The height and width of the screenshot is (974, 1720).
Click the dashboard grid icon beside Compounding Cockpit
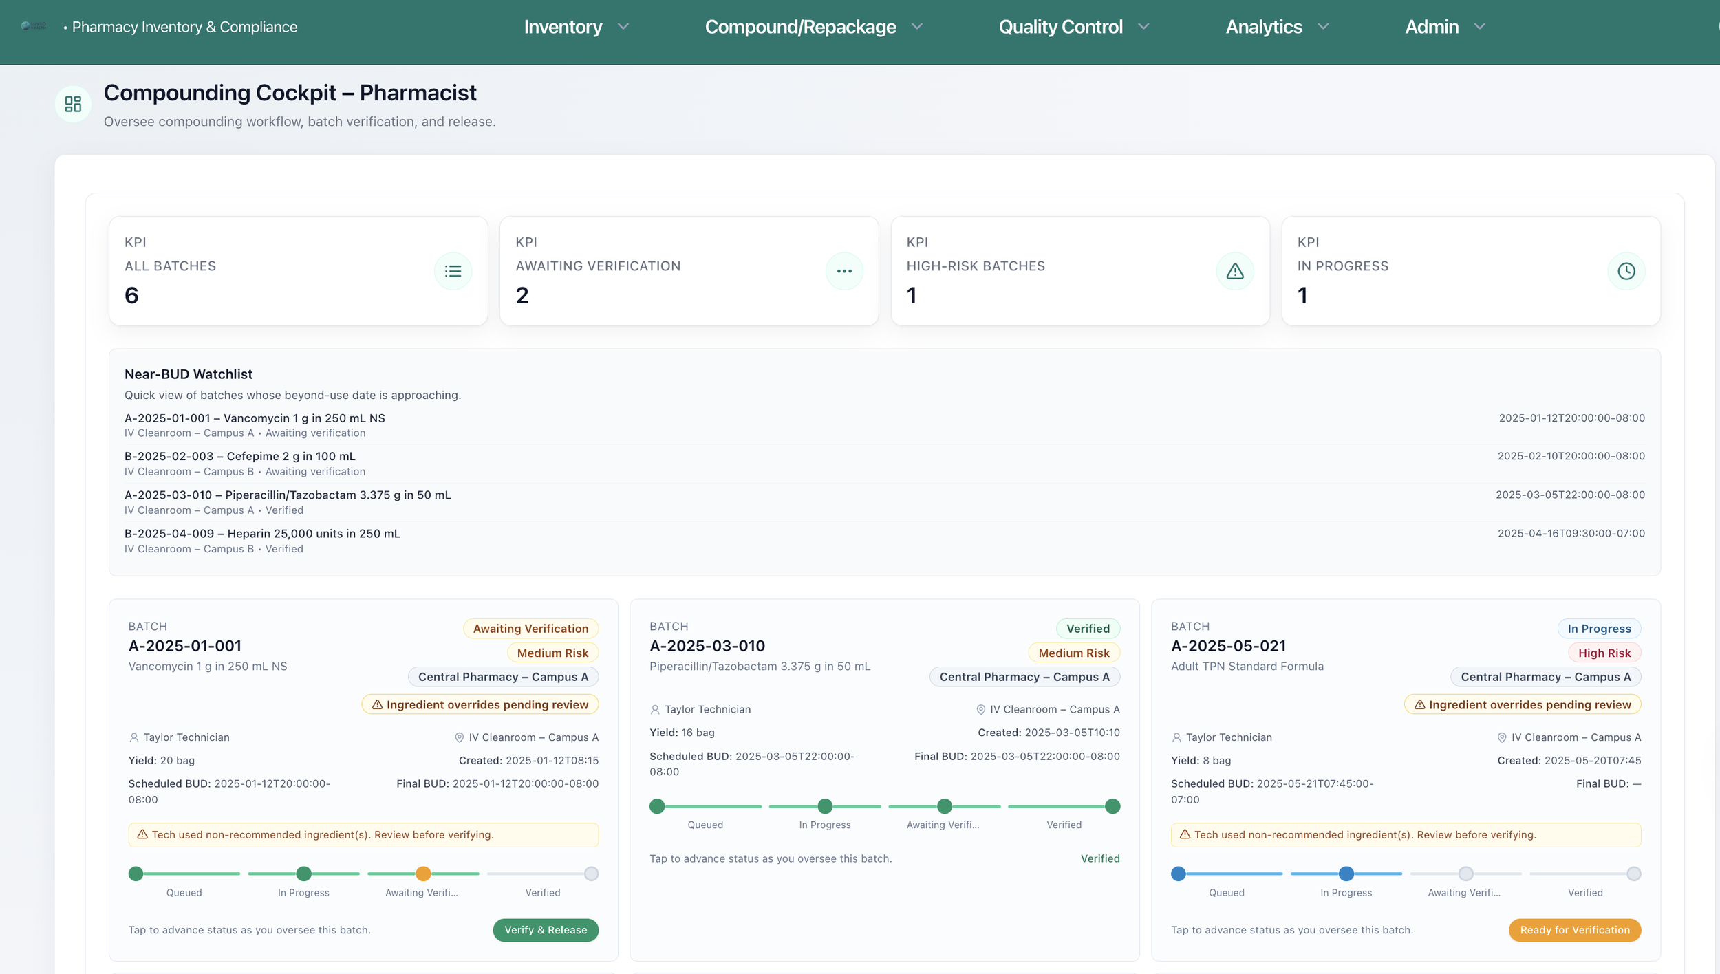(x=73, y=104)
